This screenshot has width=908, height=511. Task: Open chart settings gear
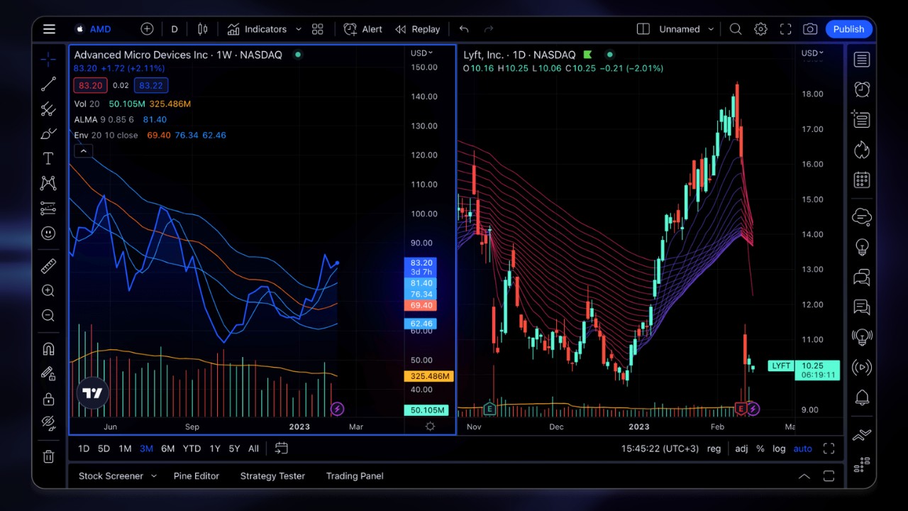[x=760, y=29]
